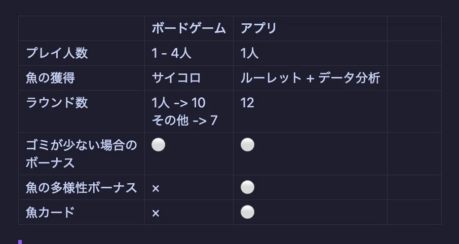Screen dimensions: 459x244
Task: Click white circle in アプリ ゴミ bonus row
Action: click(x=247, y=145)
